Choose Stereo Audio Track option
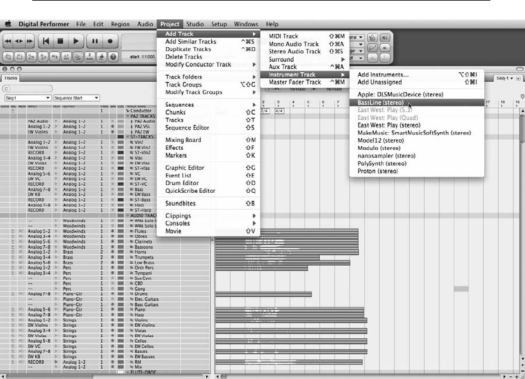This screenshot has height=379, width=525. point(305,52)
